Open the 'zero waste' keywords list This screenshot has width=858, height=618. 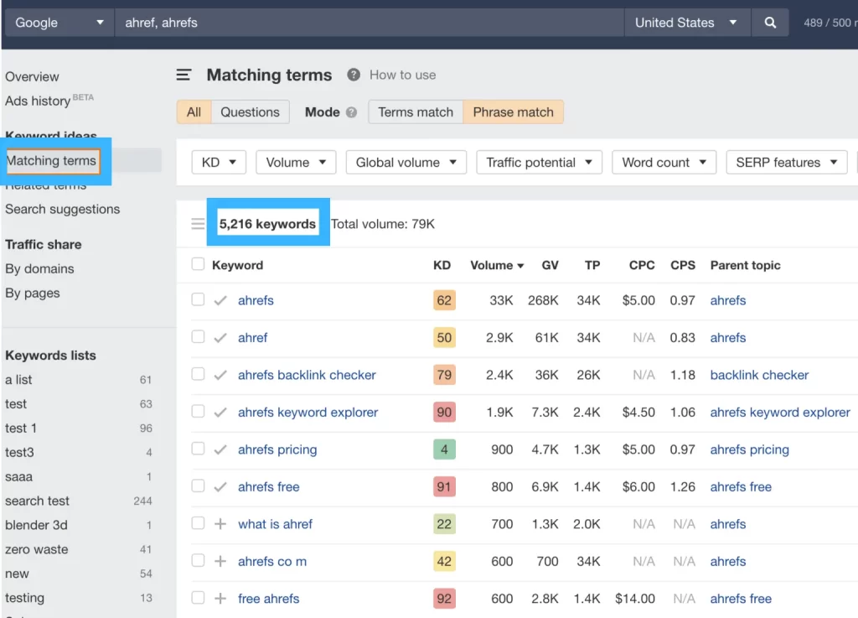37,549
